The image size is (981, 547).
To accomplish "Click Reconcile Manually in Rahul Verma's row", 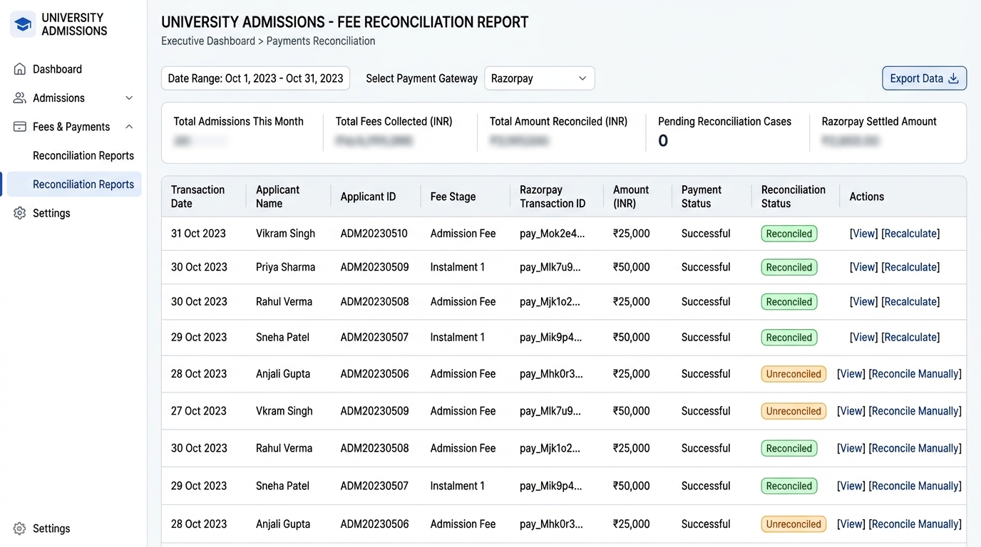I will click(x=915, y=448).
